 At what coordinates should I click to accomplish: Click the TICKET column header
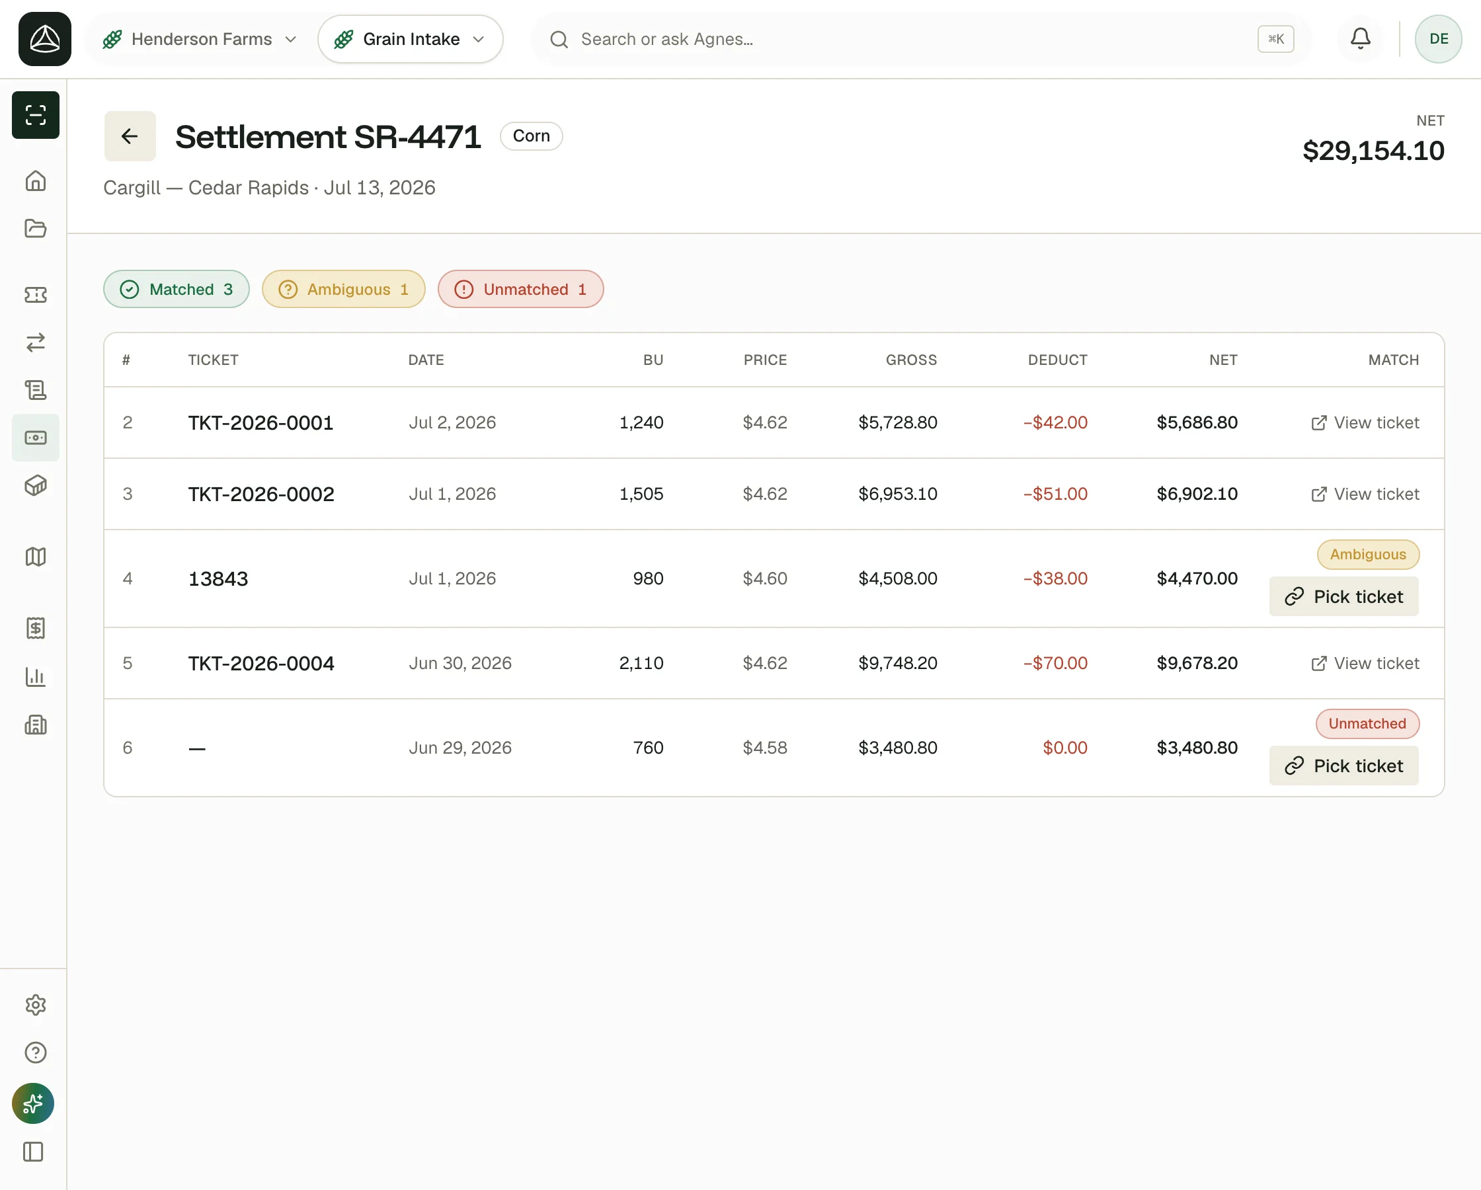213,360
